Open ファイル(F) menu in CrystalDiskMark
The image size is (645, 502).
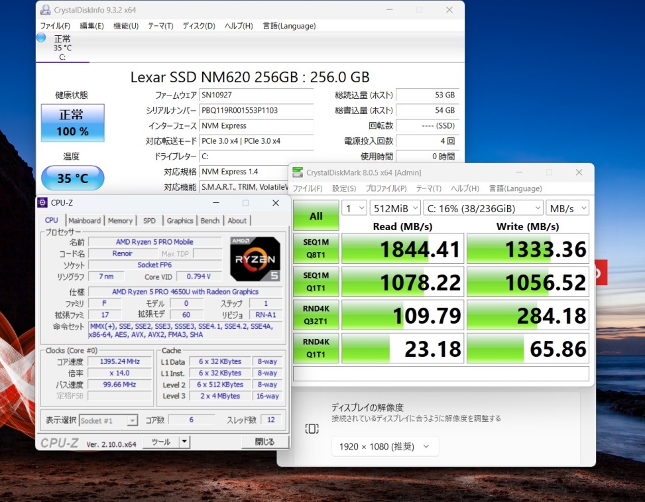click(308, 188)
